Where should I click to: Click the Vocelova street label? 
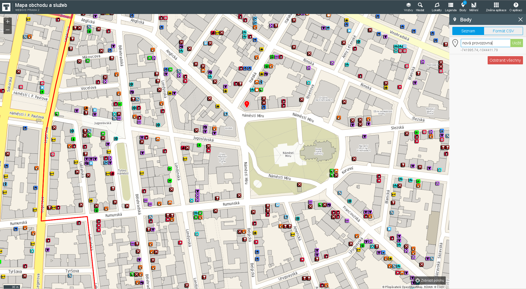click(88, 88)
